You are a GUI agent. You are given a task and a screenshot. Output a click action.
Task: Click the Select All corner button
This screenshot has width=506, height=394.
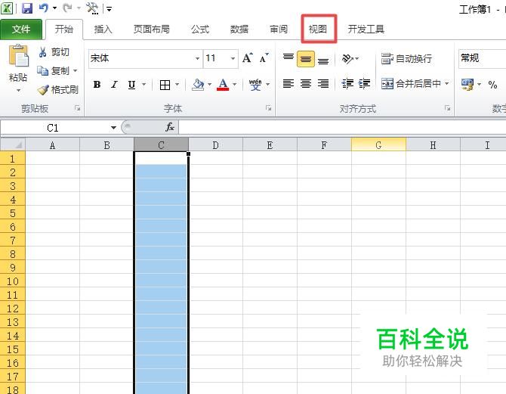coord(13,144)
